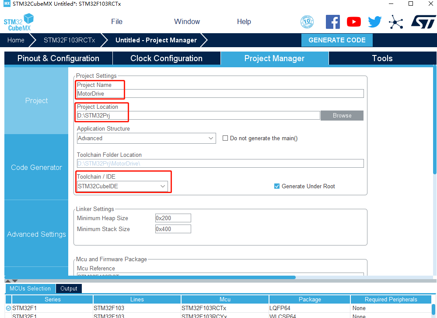Screen dimensions: 437x318
Task: Collapse the bottom panel with up triangle
Action: point(8,281)
